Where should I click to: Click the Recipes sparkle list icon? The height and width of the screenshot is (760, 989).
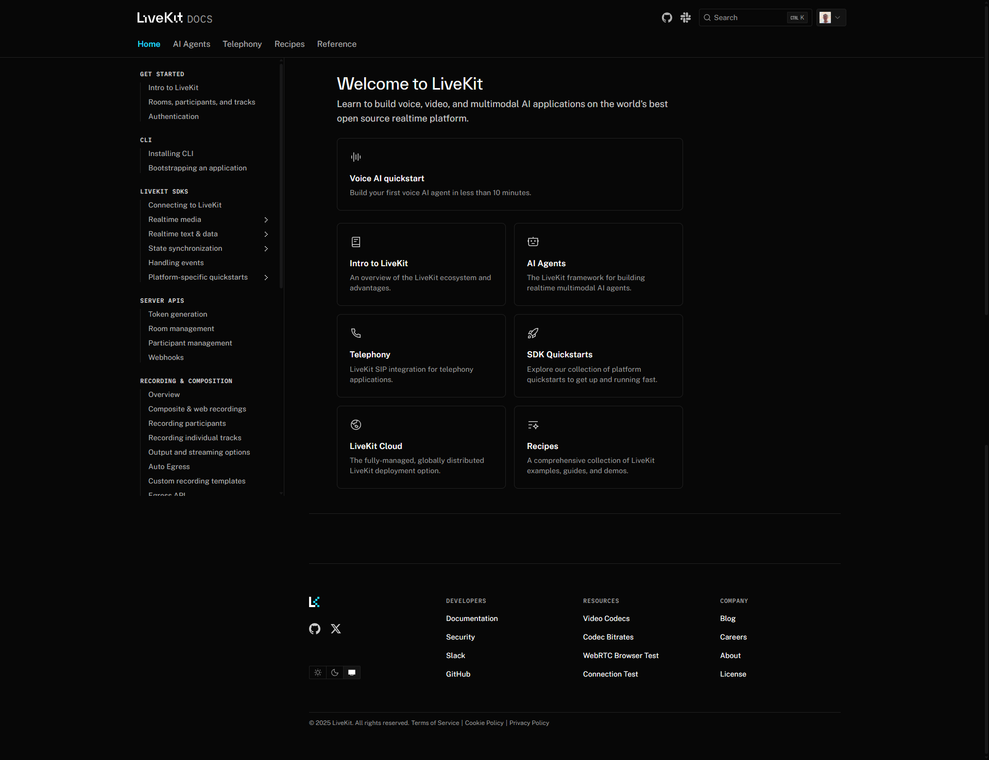533,425
